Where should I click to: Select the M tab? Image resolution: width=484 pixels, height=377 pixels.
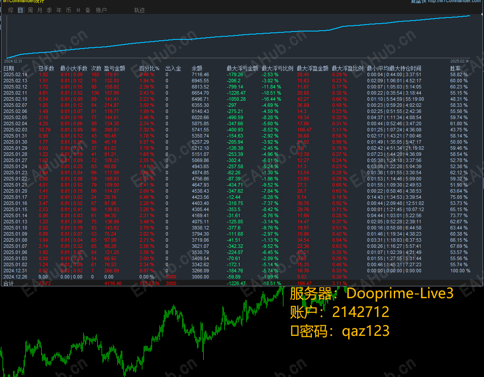click(78, 10)
